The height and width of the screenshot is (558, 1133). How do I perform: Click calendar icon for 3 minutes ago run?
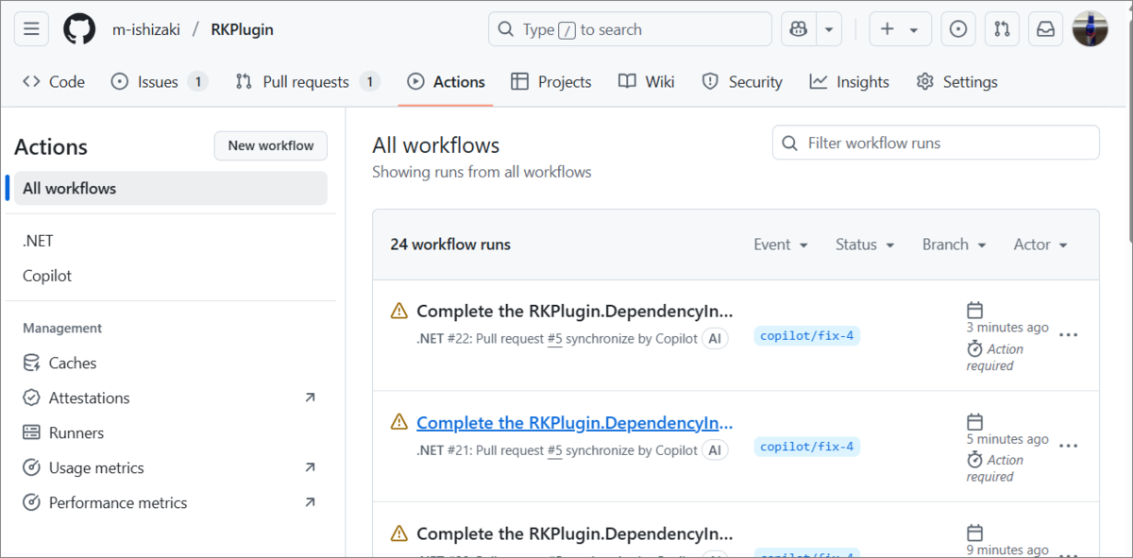[975, 310]
